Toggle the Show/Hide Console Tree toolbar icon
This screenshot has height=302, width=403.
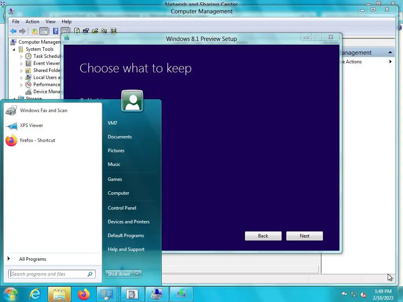(x=44, y=31)
